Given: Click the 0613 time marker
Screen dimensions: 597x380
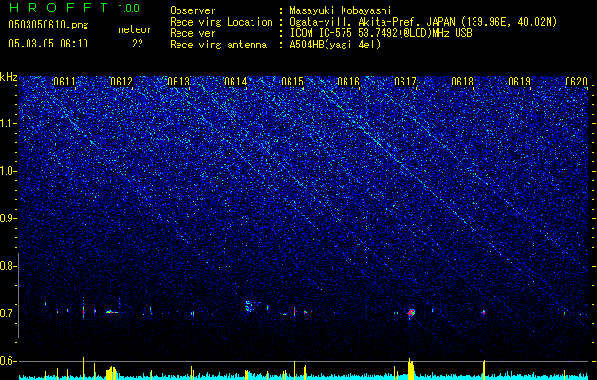Looking at the screenshot, I should (x=178, y=82).
